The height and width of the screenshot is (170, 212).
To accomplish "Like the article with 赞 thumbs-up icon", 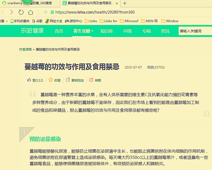I will point(29,80).
